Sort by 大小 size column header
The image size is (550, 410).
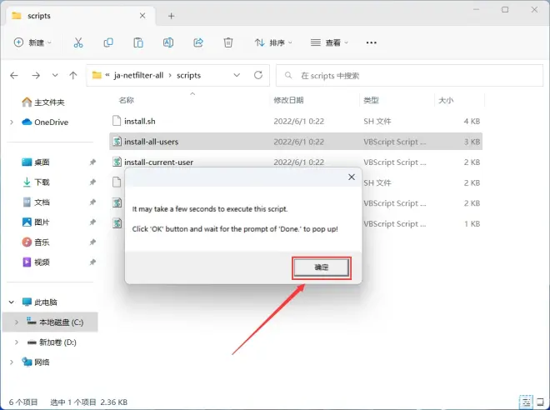pyautogui.click(x=446, y=100)
